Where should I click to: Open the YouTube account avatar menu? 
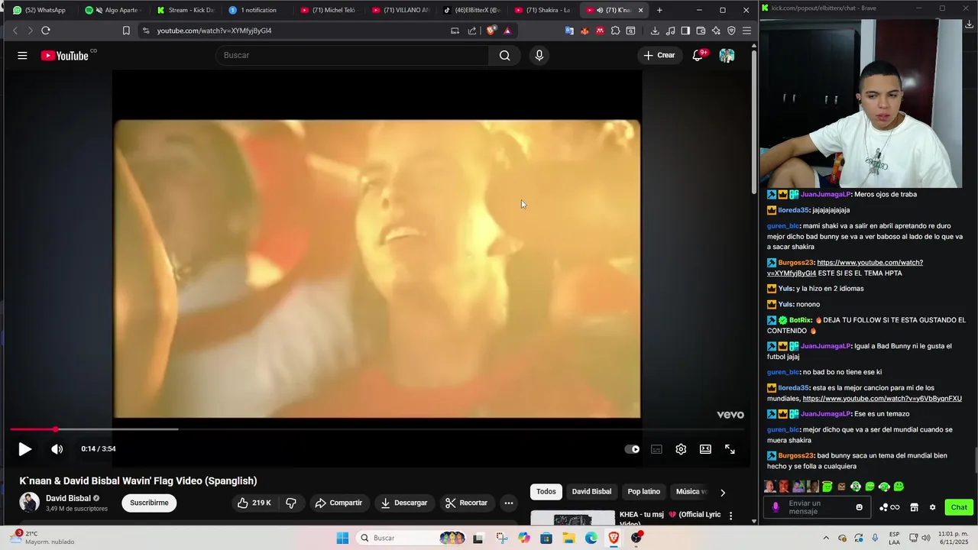click(727, 55)
